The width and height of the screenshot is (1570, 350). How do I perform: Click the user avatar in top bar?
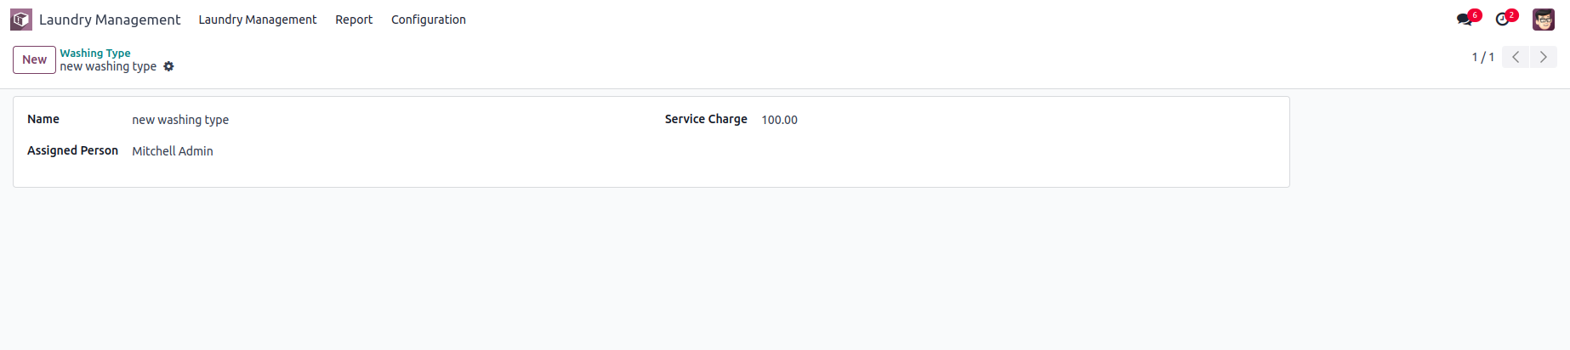(1544, 20)
